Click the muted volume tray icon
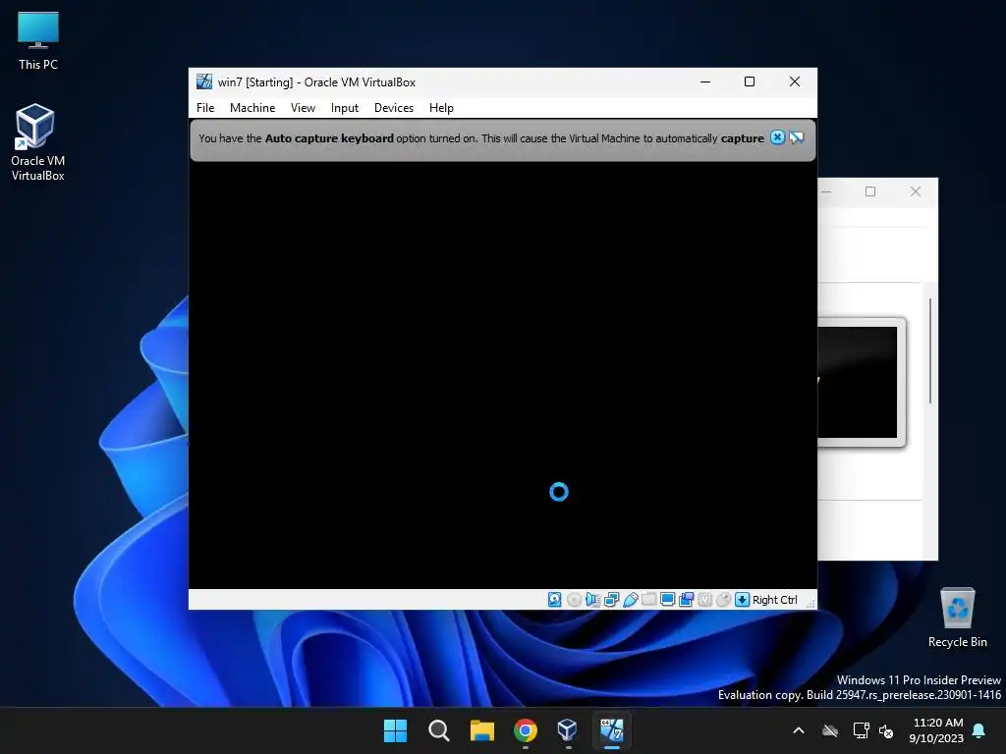This screenshot has width=1006, height=754. [887, 730]
